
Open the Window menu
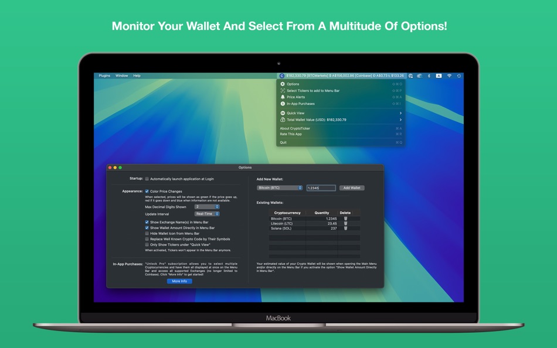(x=121, y=76)
